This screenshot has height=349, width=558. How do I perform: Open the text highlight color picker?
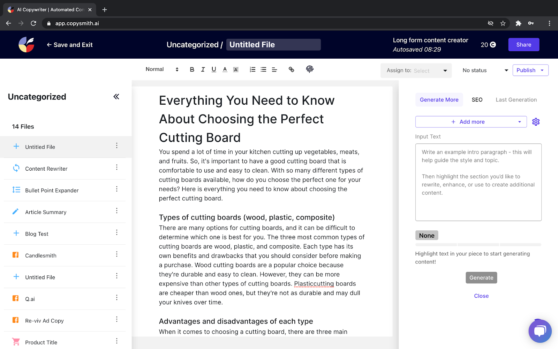[236, 69]
